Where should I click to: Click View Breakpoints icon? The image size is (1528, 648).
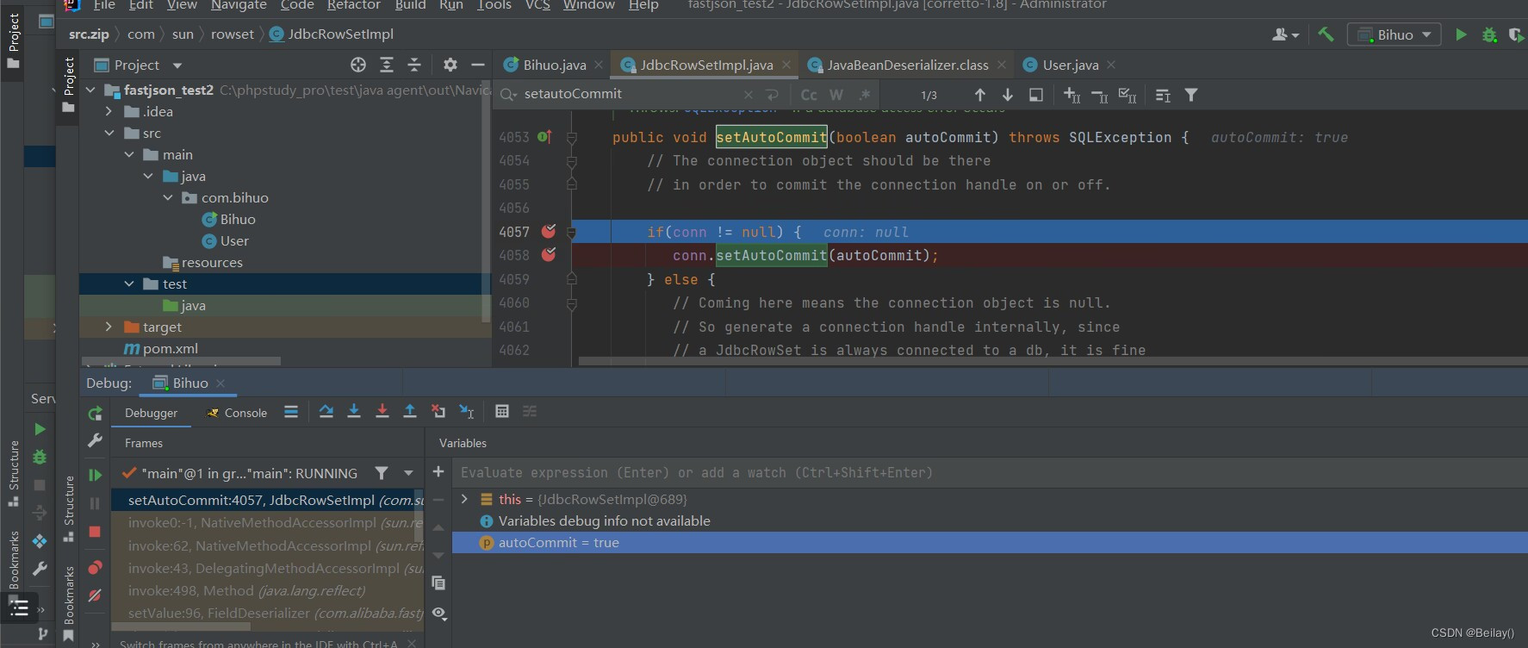tap(95, 567)
